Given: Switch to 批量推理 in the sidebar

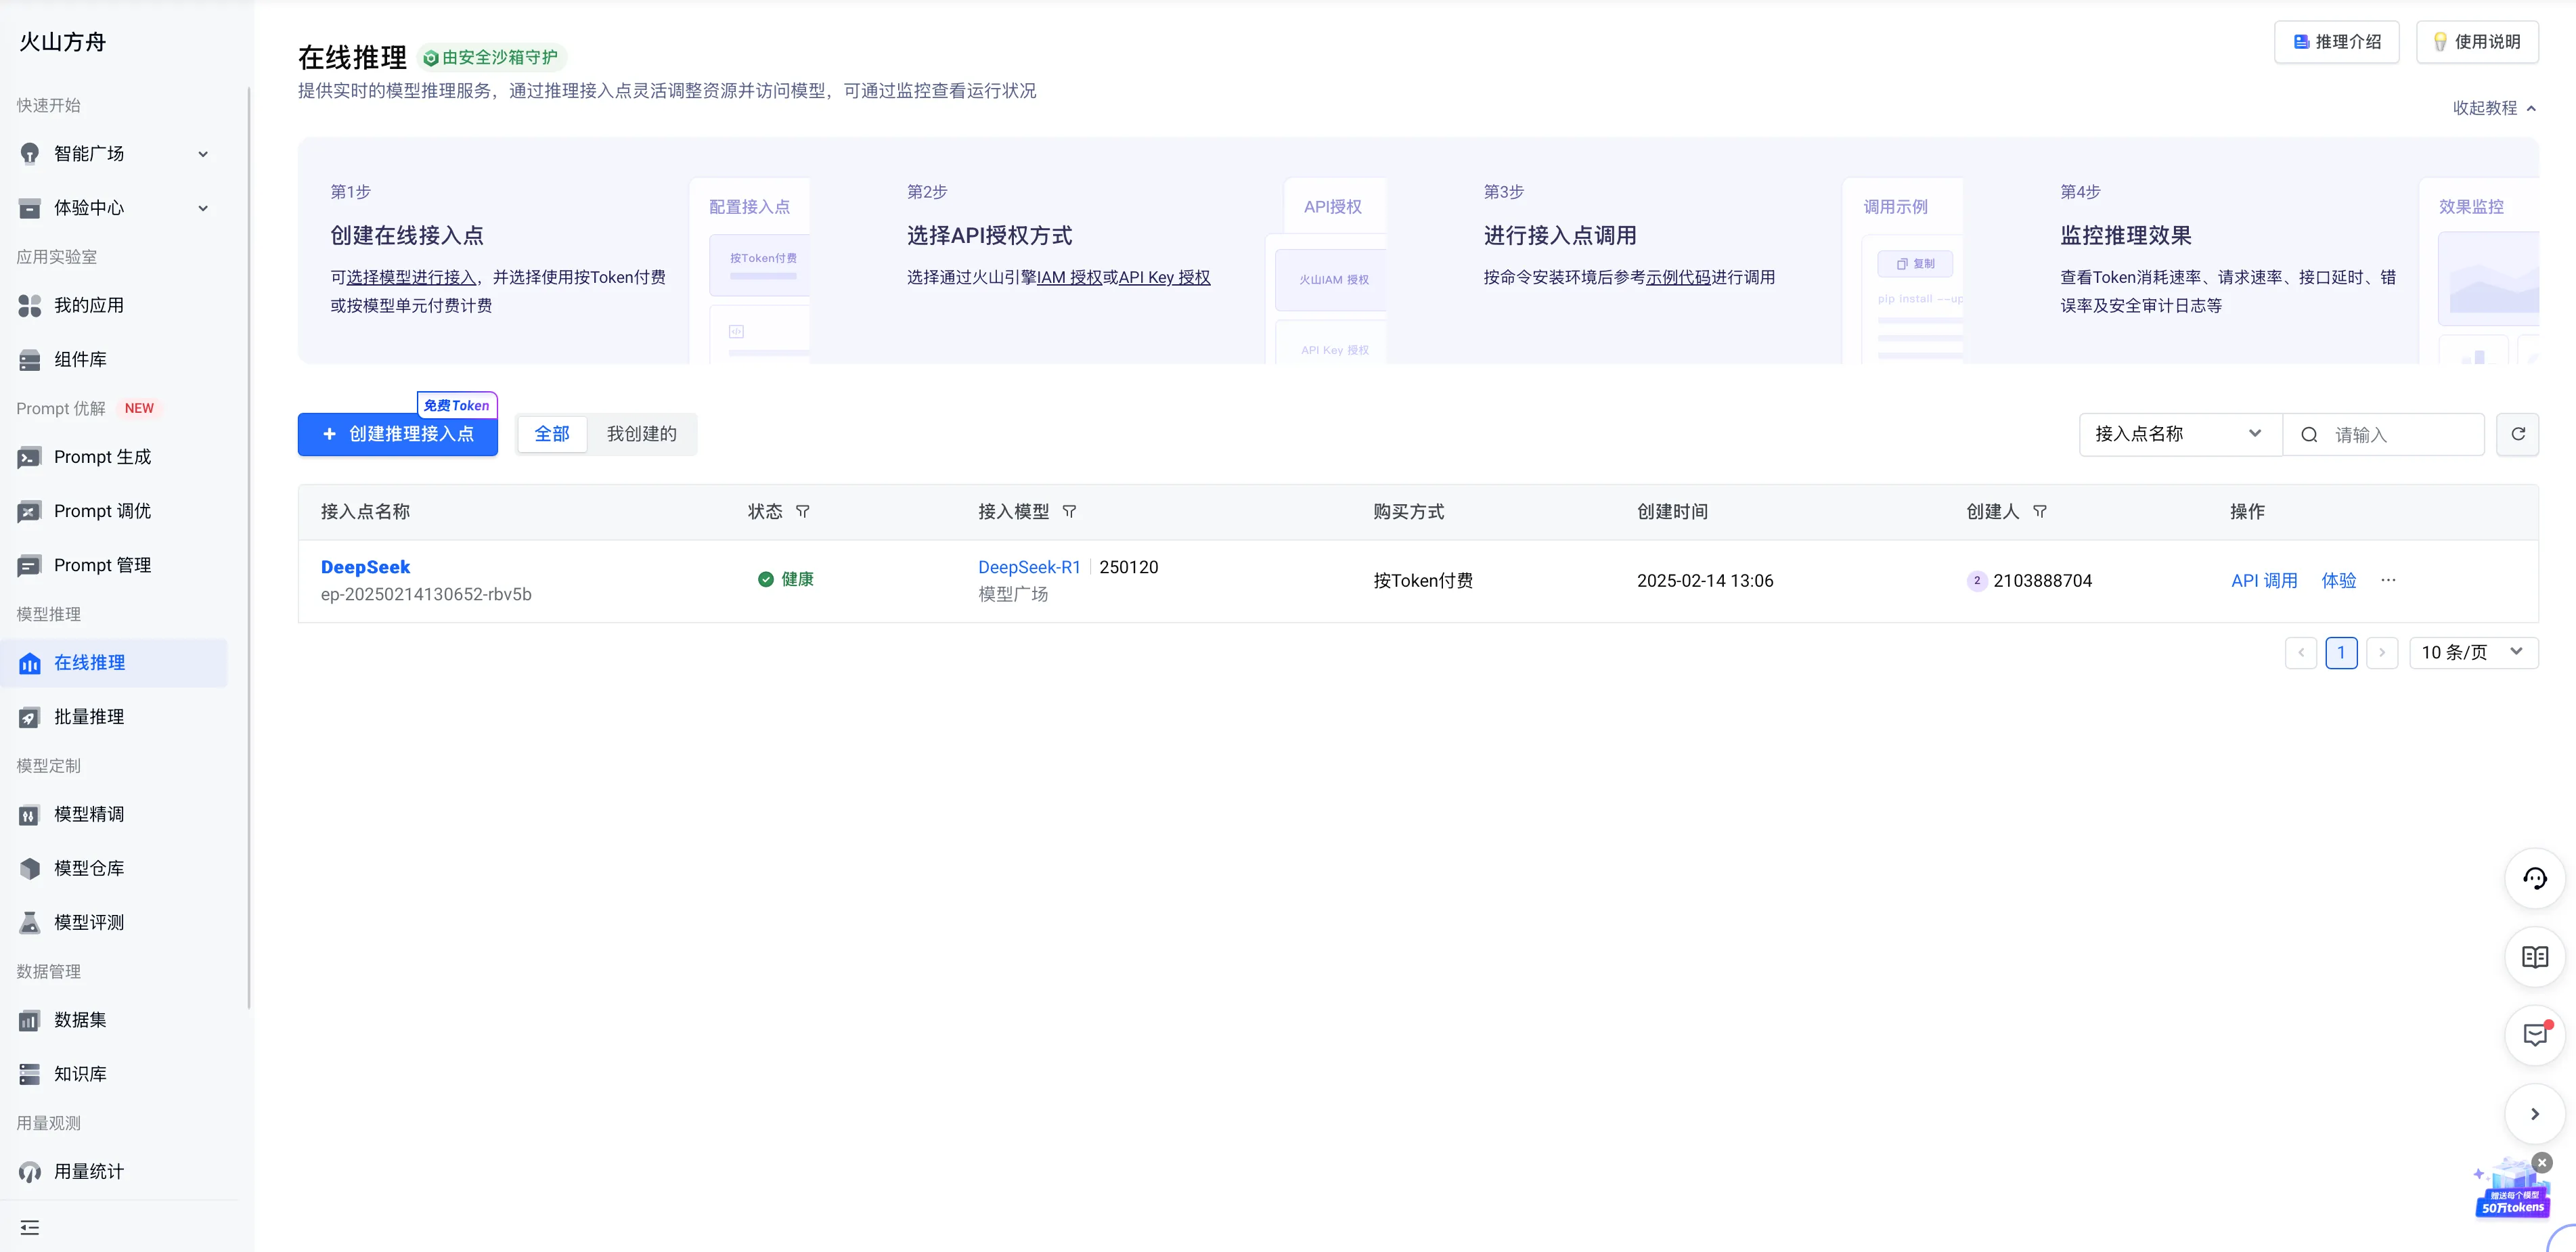Looking at the screenshot, I should [x=89, y=716].
